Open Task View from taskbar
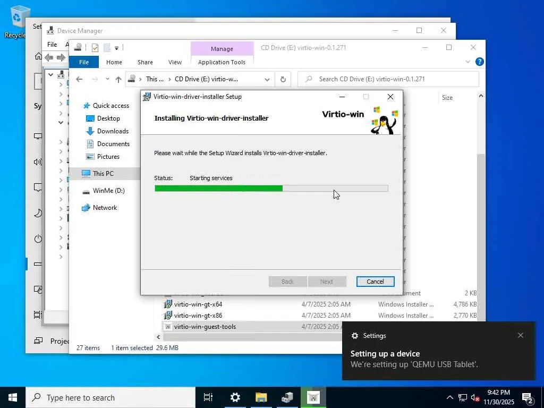This screenshot has height=408, width=544. [x=208, y=397]
